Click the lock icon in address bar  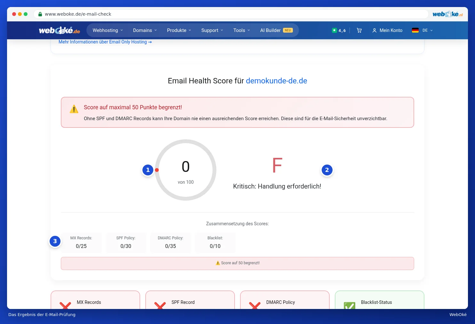[x=40, y=14]
